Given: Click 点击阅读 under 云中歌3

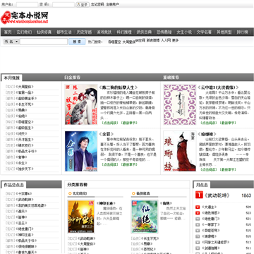Looking at the screenshot, I should point(209,123).
